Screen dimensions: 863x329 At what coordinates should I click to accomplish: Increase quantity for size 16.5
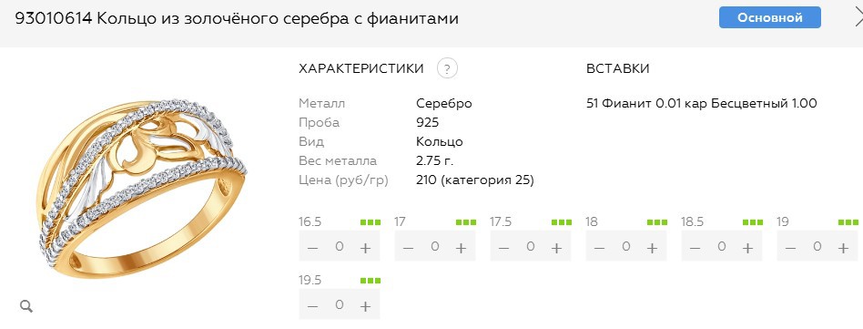pyautogui.click(x=365, y=248)
